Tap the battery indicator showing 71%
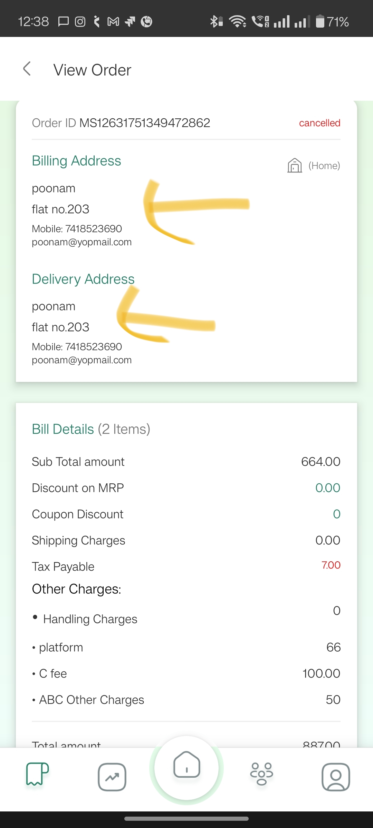373x828 pixels. pyautogui.click(x=332, y=22)
